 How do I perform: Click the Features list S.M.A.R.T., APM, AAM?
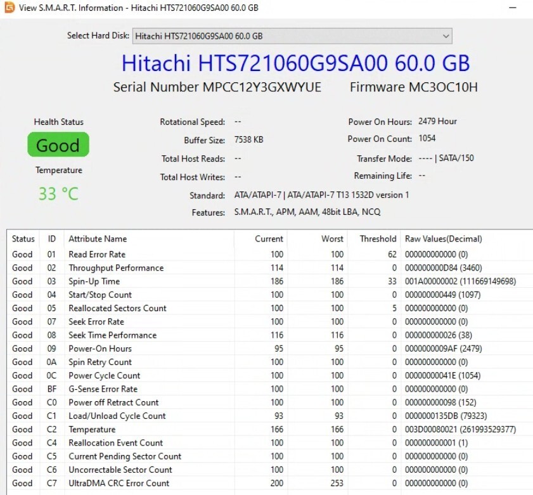pos(307,212)
